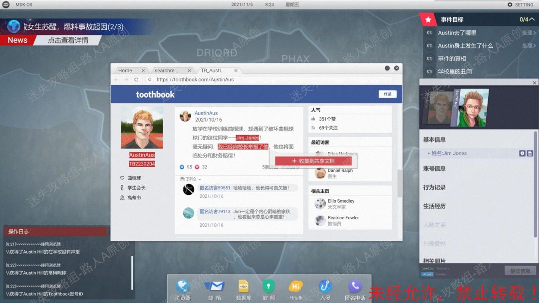Image resolution: width=539 pixels, height=303 pixels.
Task: Expand the 相关图片 section
Action: (434, 261)
